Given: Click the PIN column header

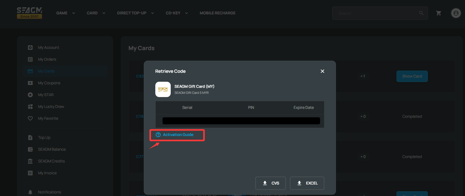Looking at the screenshot, I should pyautogui.click(x=251, y=108).
